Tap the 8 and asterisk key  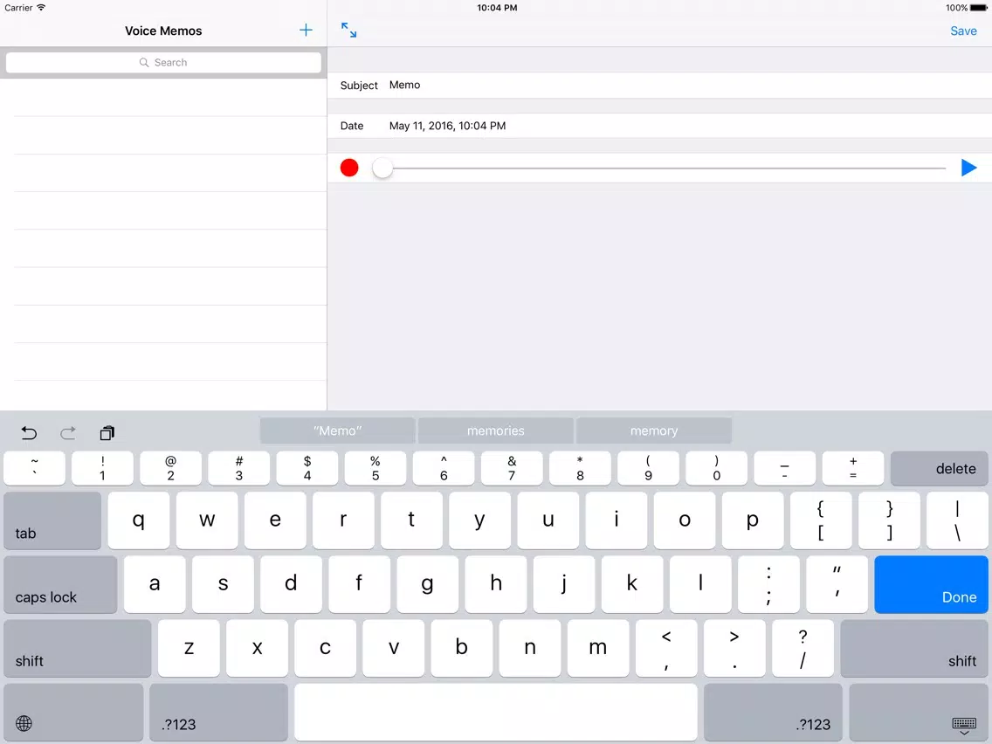[580, 468]
